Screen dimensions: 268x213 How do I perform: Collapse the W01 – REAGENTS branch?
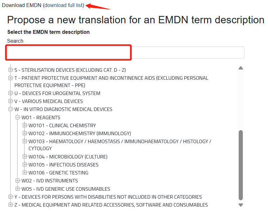18,117
